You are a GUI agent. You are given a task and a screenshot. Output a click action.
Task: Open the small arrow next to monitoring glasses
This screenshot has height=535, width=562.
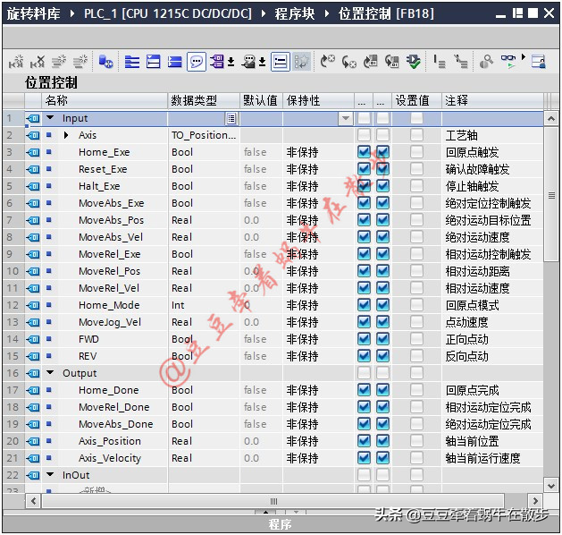click(x=524, y=56)
